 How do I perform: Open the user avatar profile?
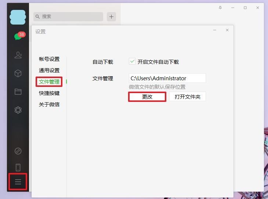pos(18,17)
